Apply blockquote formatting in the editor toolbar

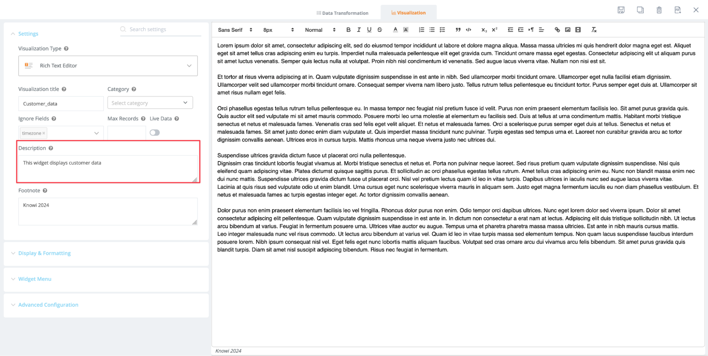point(458,30)
